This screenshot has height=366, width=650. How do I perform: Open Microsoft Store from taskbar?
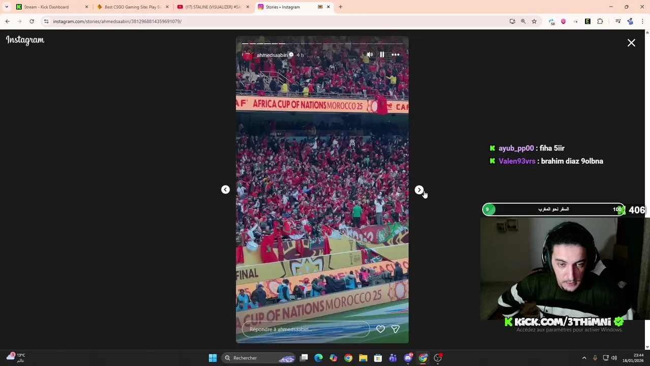click(x=378, y=358)
